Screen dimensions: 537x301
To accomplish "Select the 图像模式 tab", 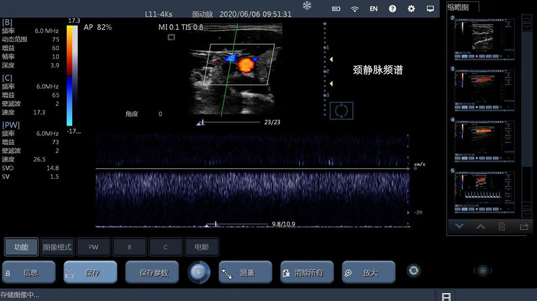I will pyautogui.click(x=56, y=247).
